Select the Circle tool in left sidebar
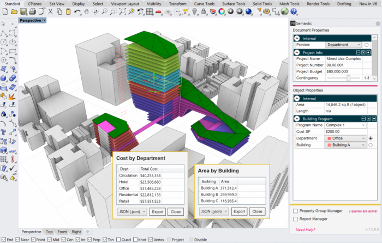This screenshot has height=243, width=382. 3,42
